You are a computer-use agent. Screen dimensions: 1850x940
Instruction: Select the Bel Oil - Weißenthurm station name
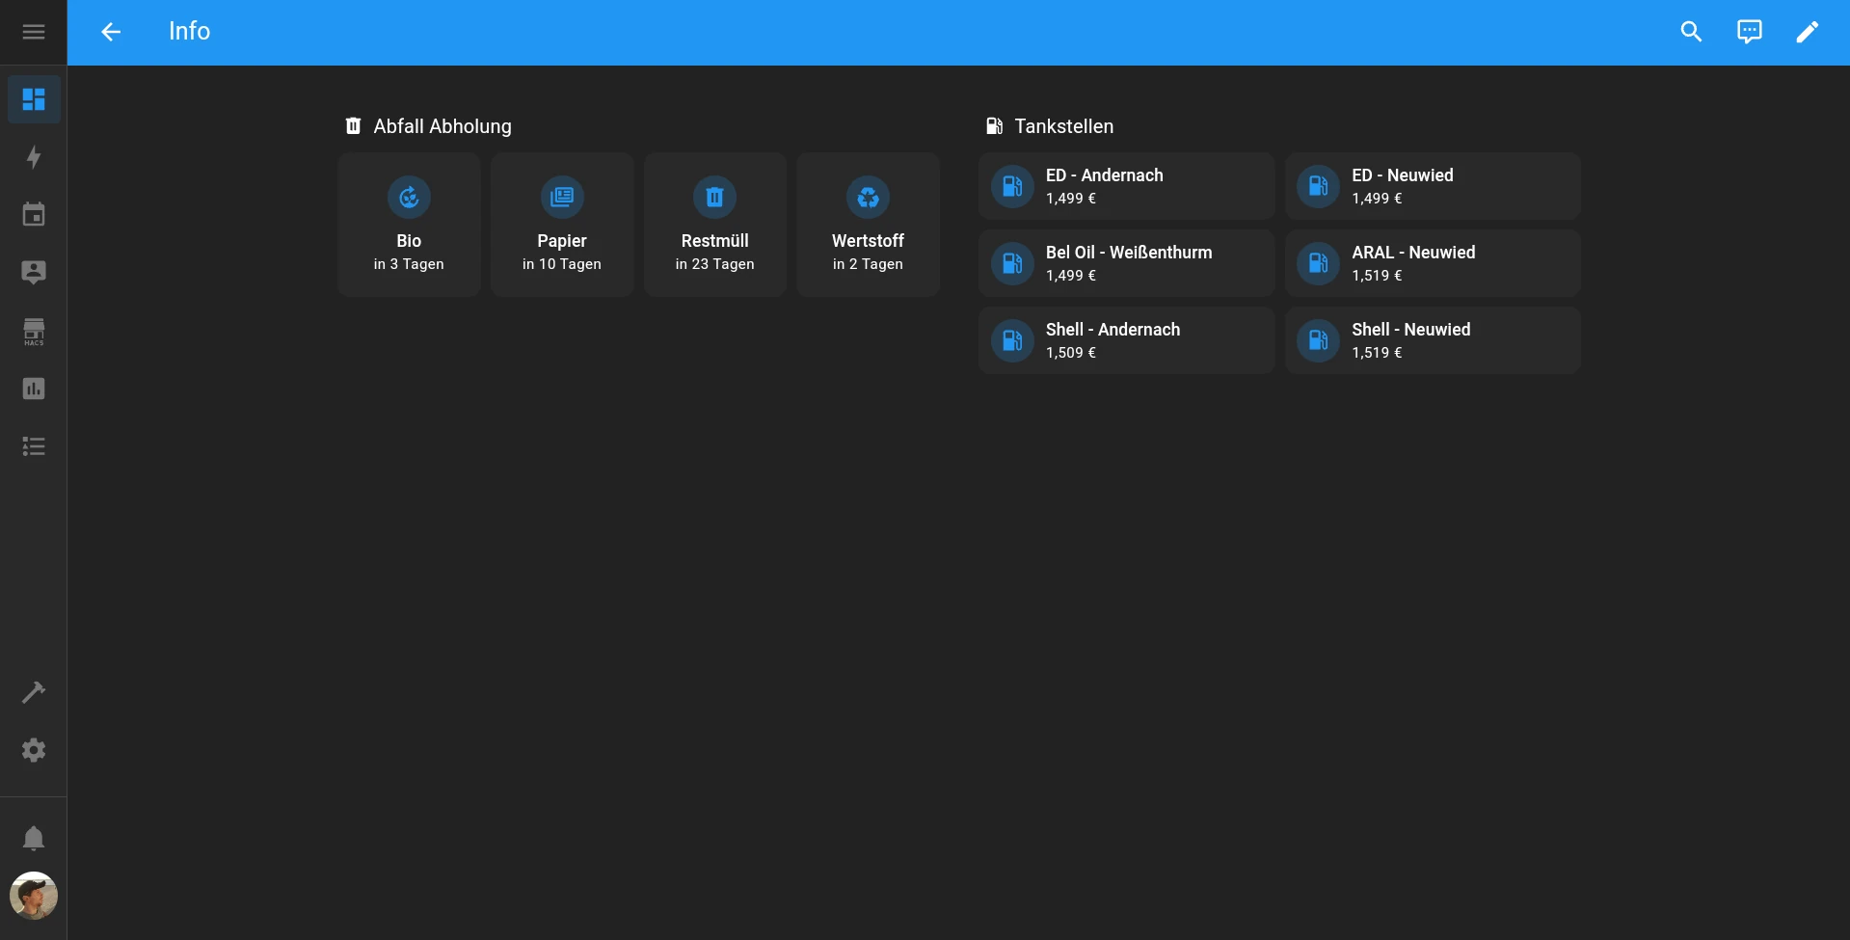tap(1129, 253)
